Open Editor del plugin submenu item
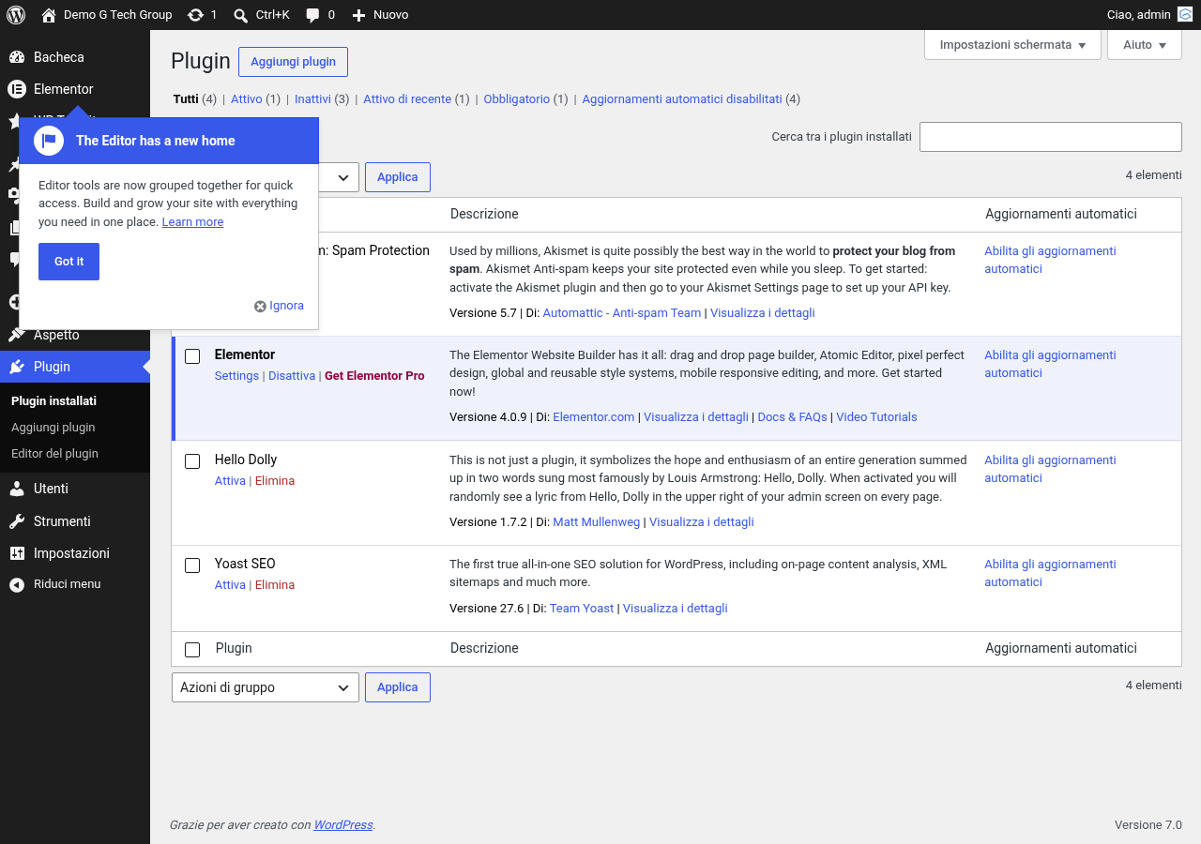The image size is (1201, 844). tap(54, 453)
